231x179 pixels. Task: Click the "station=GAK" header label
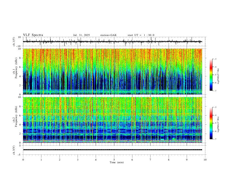pos(108,35)
